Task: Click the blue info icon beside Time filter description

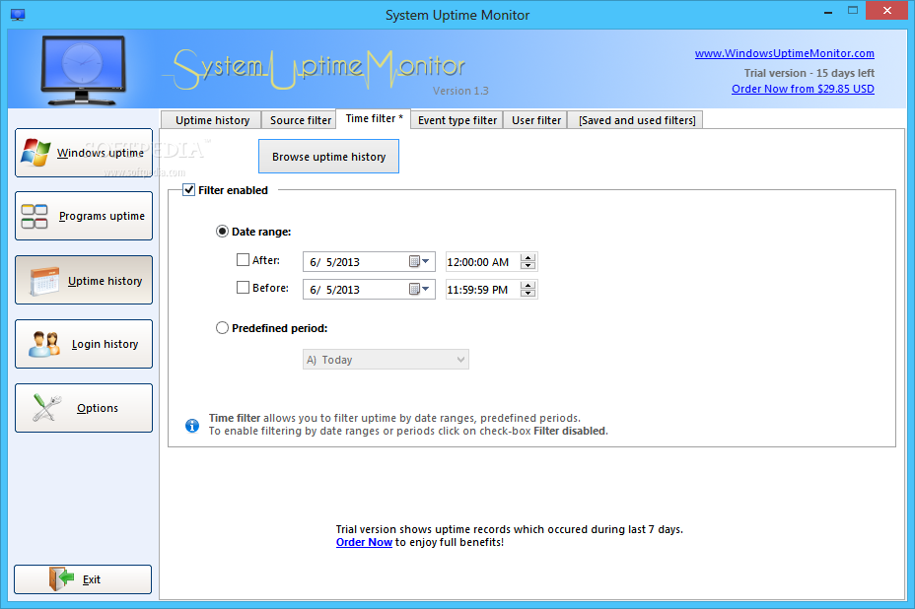Action: (192, 426)
